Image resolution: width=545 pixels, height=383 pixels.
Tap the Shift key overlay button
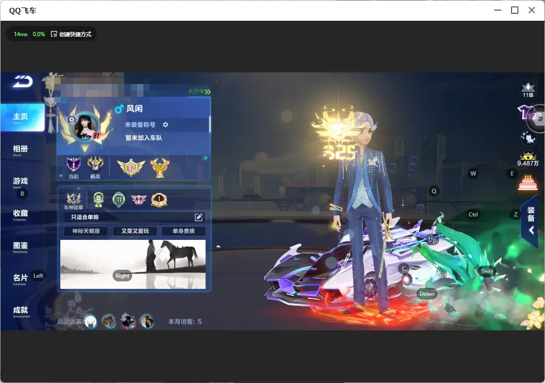[487, 271]
